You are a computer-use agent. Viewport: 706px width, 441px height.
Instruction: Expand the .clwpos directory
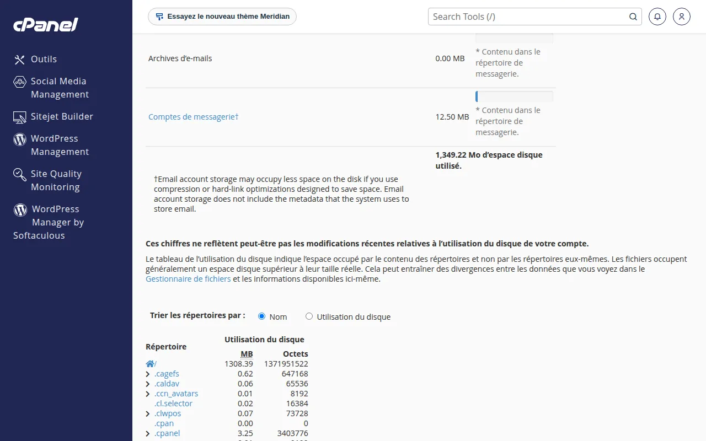point(148,414)
